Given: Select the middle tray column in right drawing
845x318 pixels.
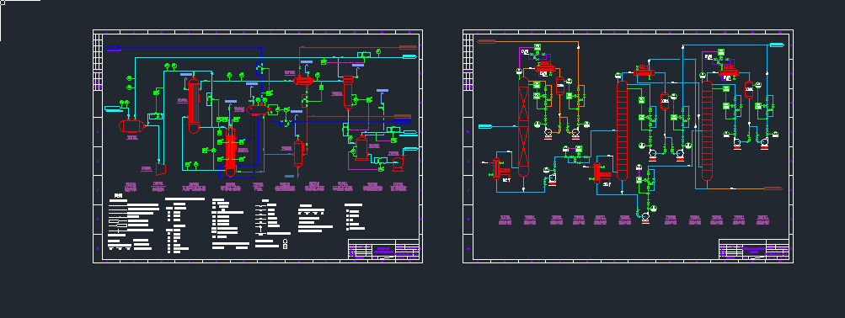Looking at the screenshot, I should click(x=623, y=130).
